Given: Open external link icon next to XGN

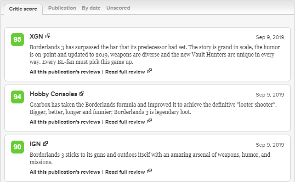Looking at the screenshot, I should click(48, 36).
